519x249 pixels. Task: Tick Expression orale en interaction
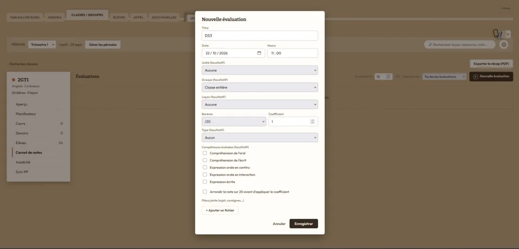click(205, 174)
